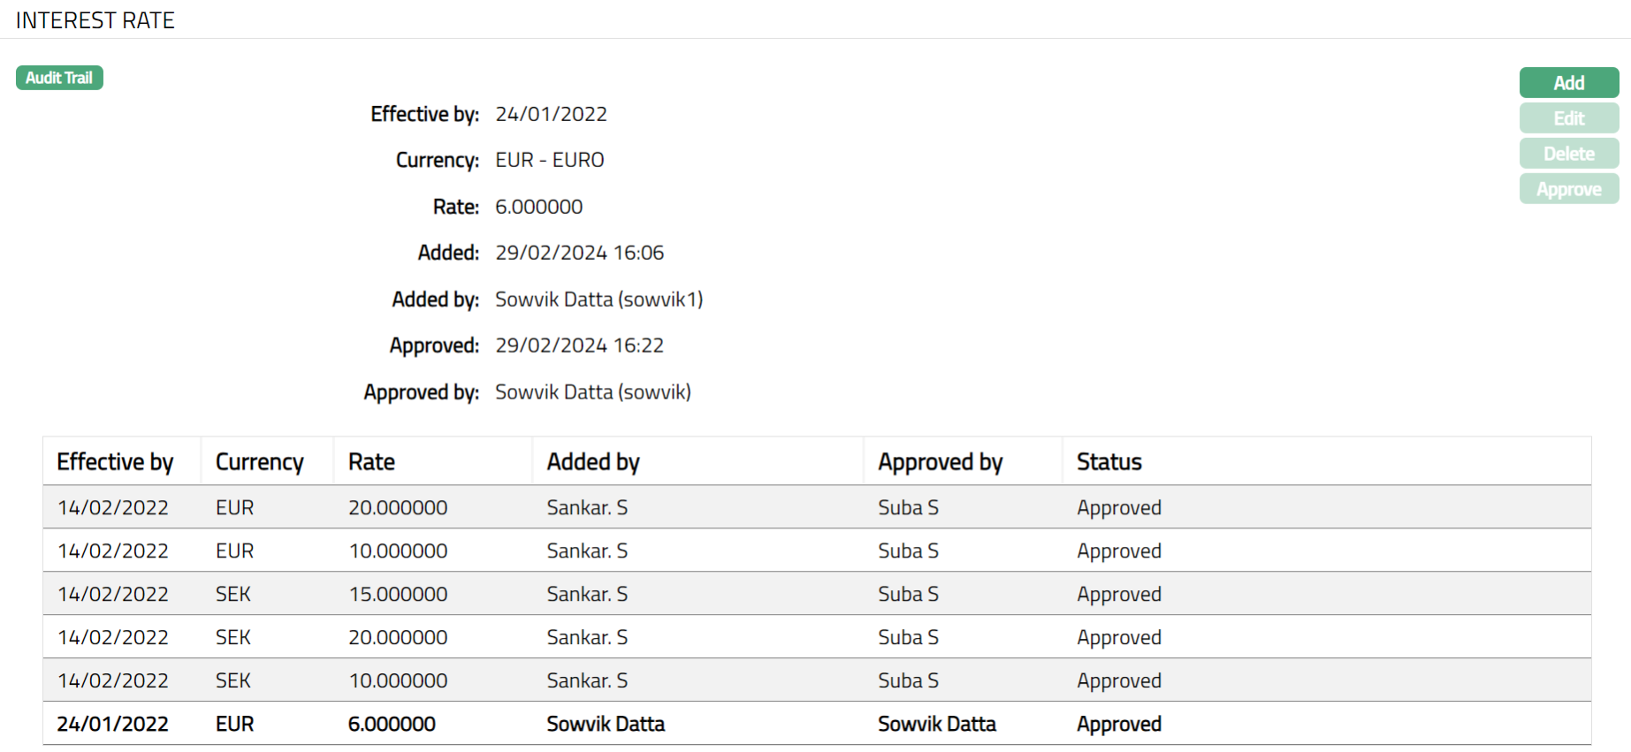
Task: Sort by Effective by column header
Action: tap(115, 462)
